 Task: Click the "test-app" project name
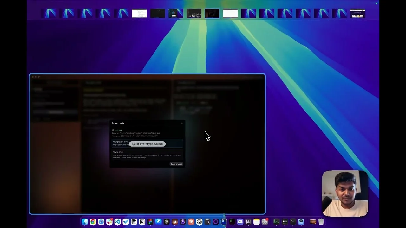point(118,130)
